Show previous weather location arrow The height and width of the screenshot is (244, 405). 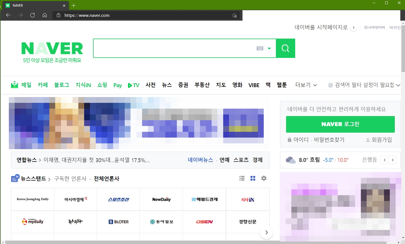point(385,160)
